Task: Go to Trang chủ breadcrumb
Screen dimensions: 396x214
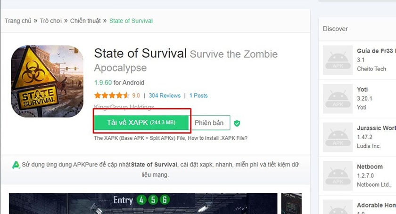Action: pyautogui.click(x=18, y=21)
